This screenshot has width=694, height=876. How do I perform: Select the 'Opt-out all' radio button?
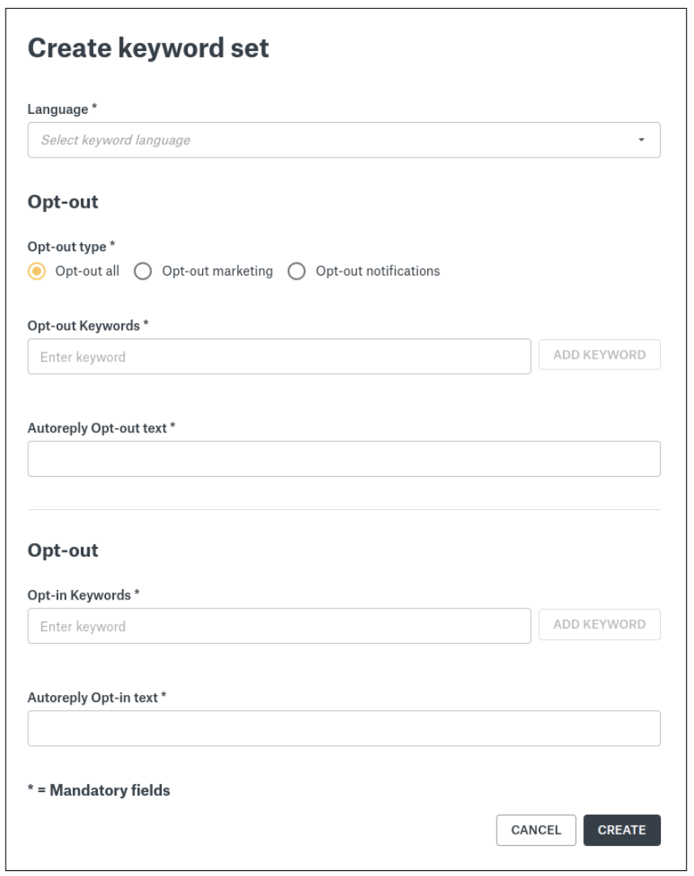pos(36,272)
